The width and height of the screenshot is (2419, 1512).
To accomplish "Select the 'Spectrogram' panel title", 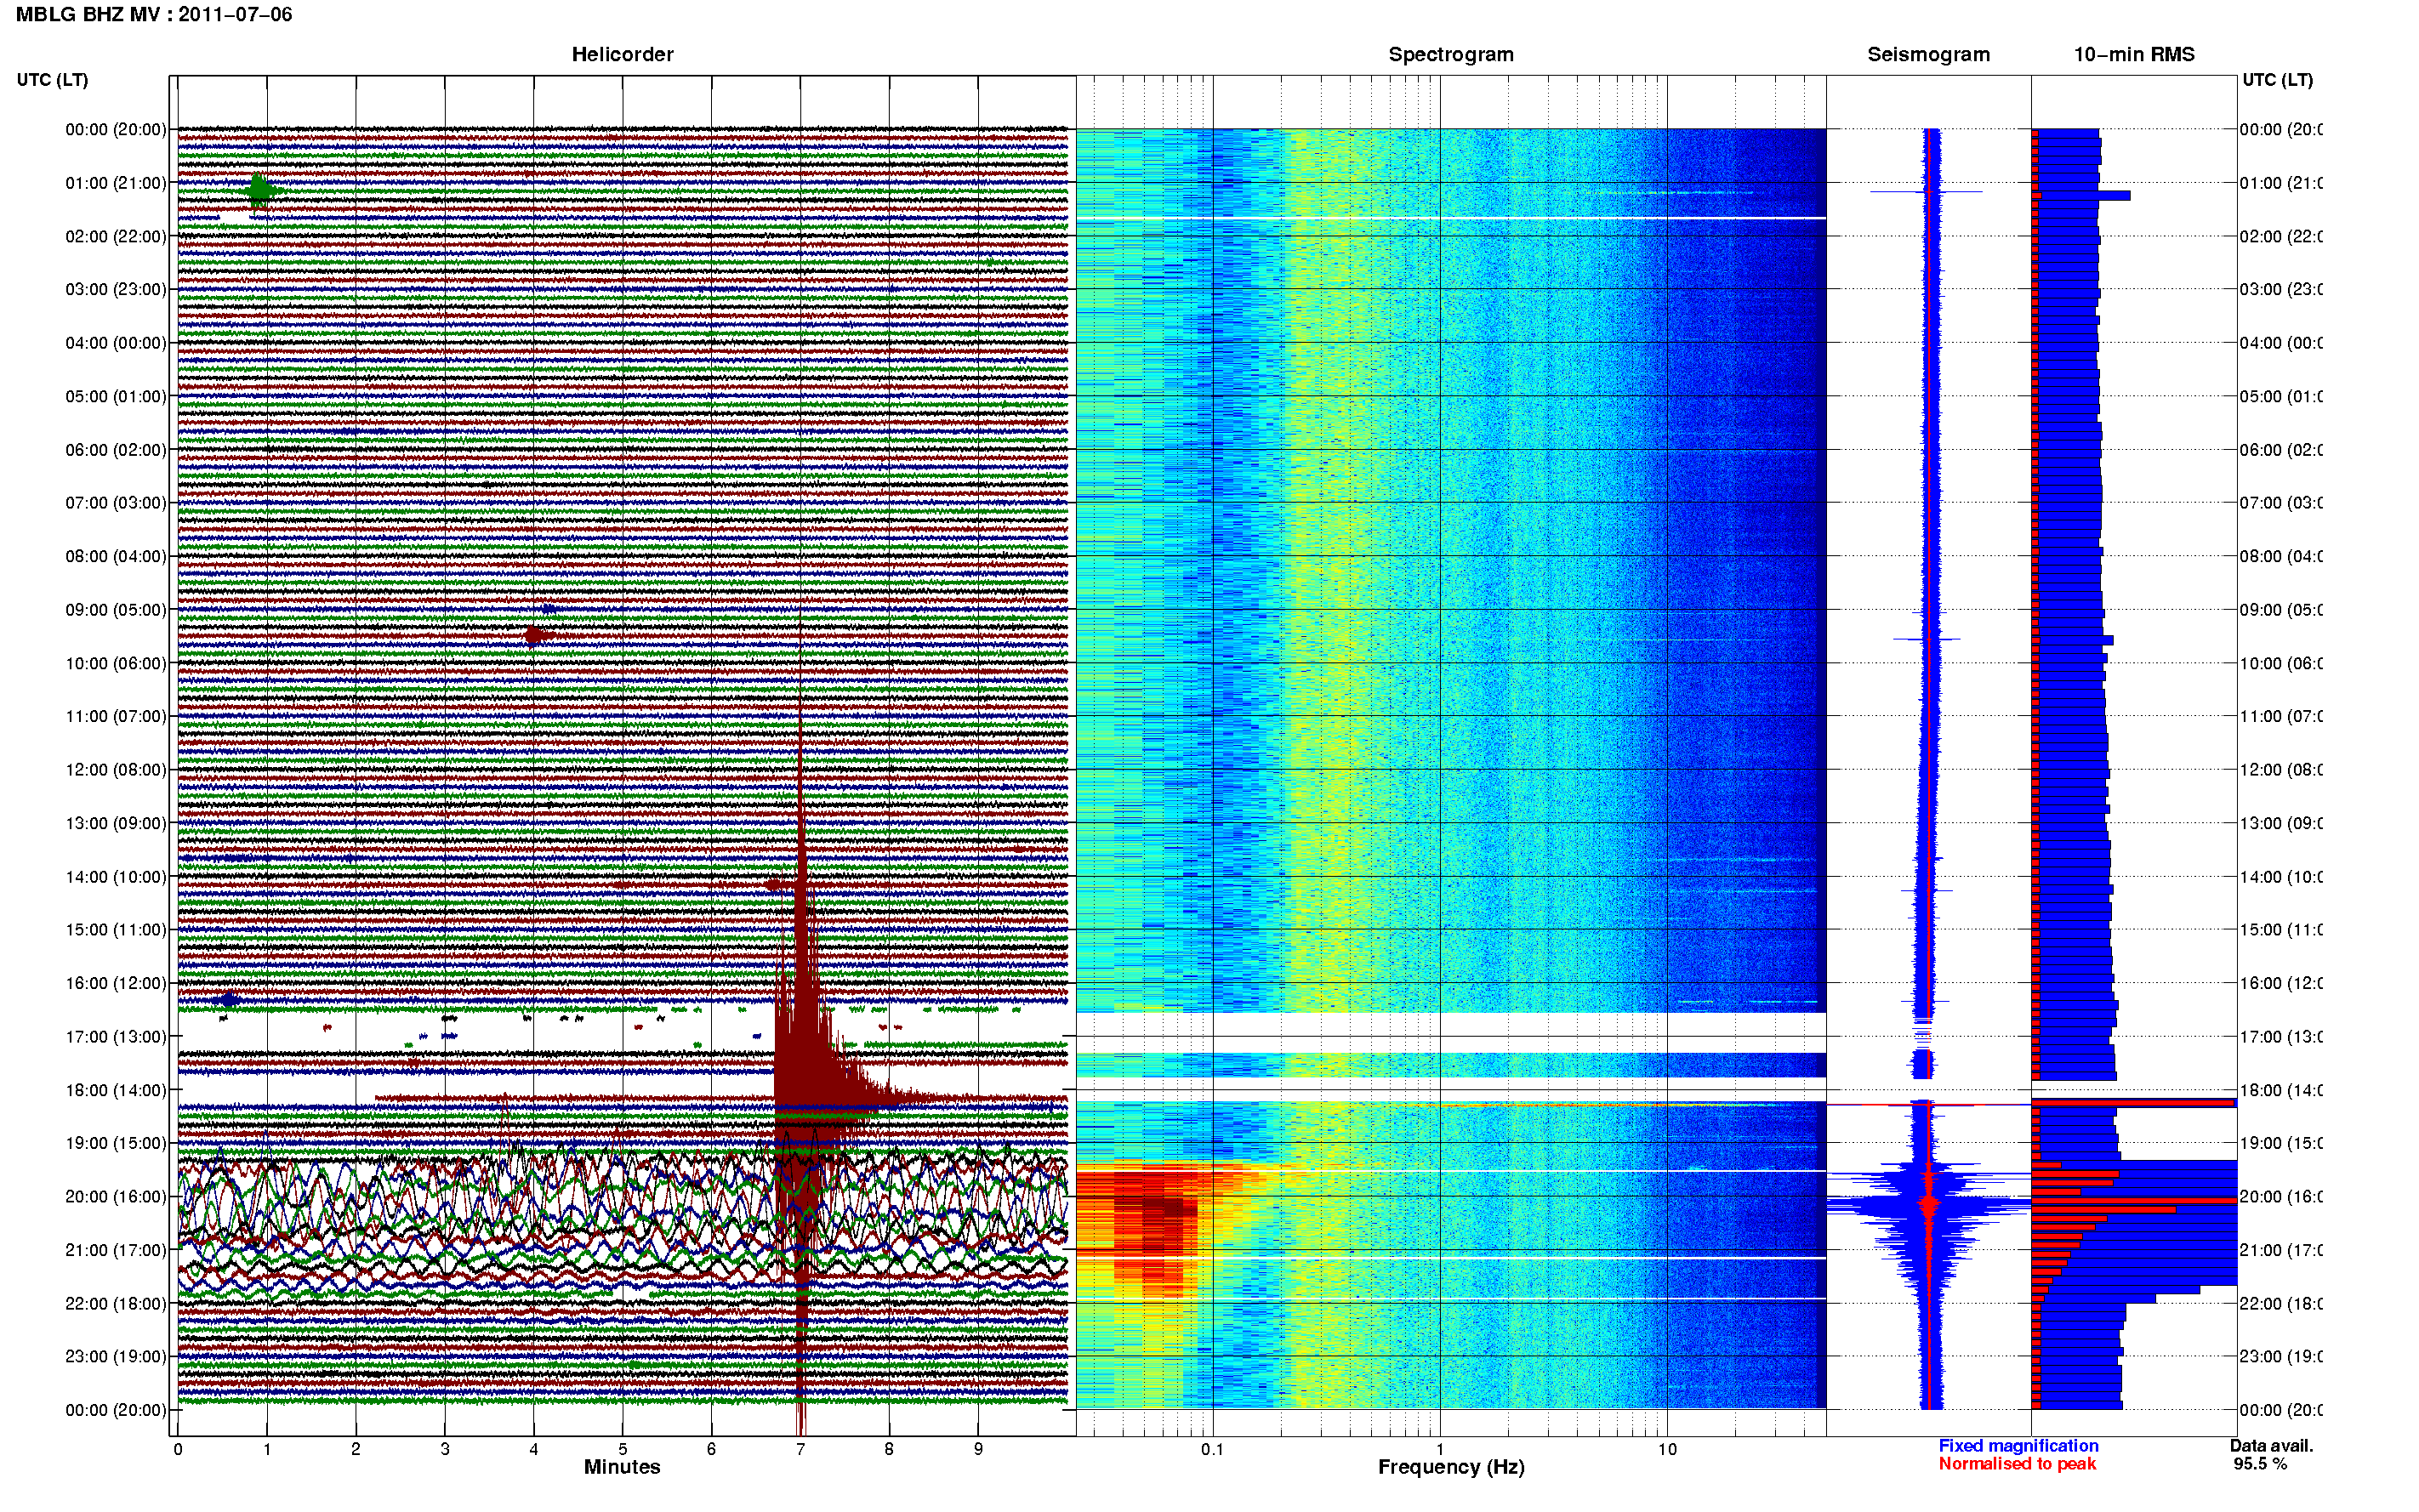I will 1450,54.
